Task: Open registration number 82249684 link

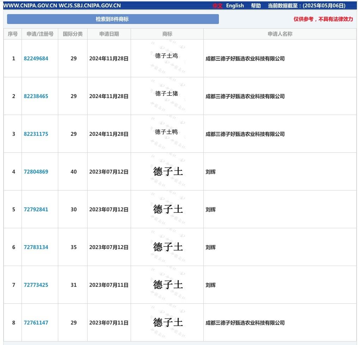Action: point(36,59)
